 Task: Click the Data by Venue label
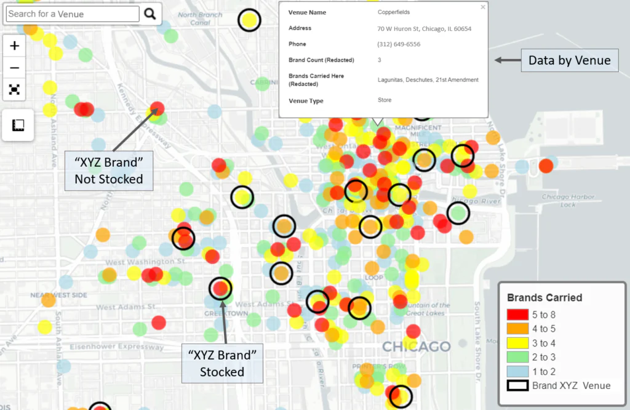pyautogui.click(x=569, y=60)
